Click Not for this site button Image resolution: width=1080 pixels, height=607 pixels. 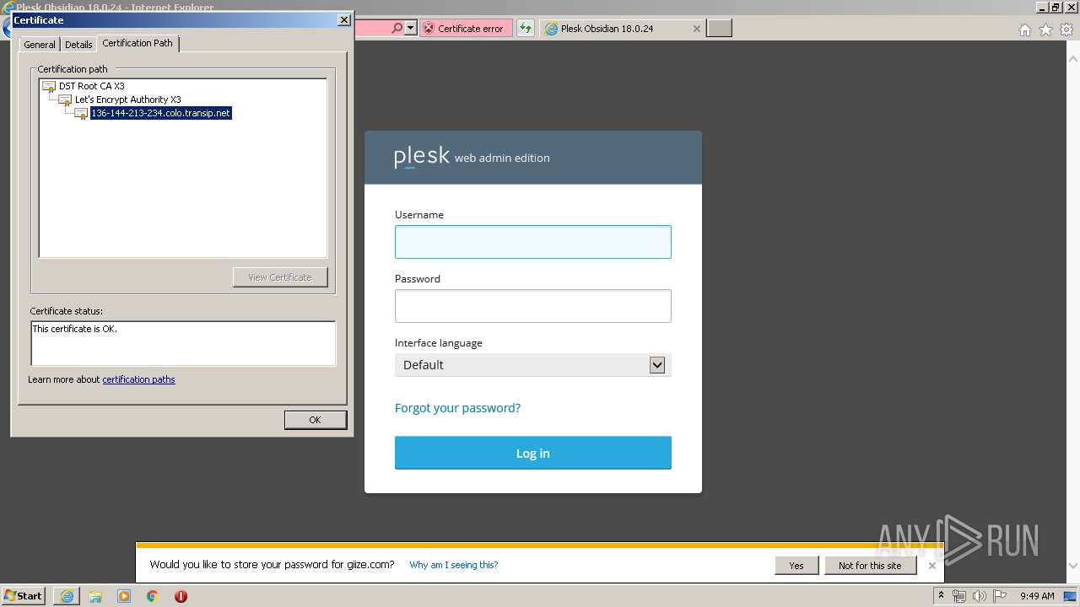point(870,566)
